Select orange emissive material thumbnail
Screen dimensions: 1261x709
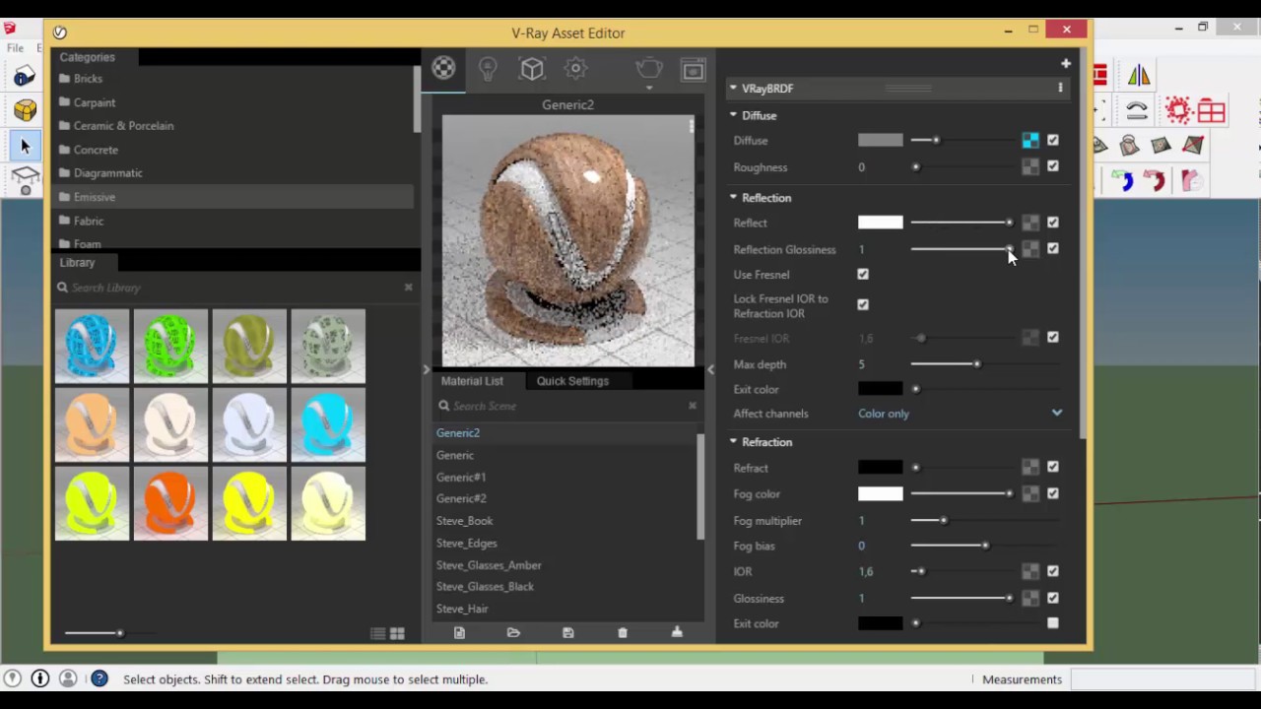point(170,504)
